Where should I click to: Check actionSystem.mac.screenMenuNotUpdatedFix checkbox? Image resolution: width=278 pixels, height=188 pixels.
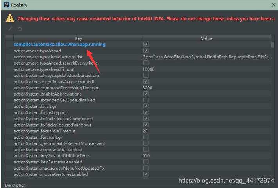click(x=146, y=168)
